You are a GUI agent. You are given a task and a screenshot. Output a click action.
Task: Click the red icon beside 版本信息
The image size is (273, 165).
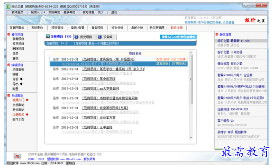click(x=217, y=34)
